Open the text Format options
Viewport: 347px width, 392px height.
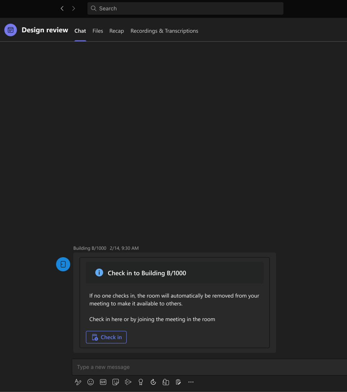[78, 382]
